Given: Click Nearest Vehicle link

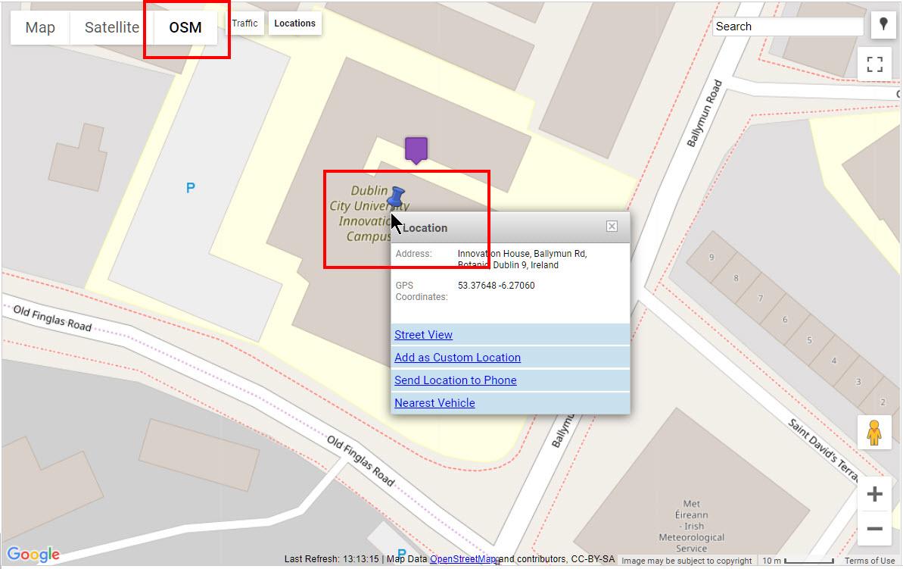Looking at the screenshot, I should coord(434,403).
